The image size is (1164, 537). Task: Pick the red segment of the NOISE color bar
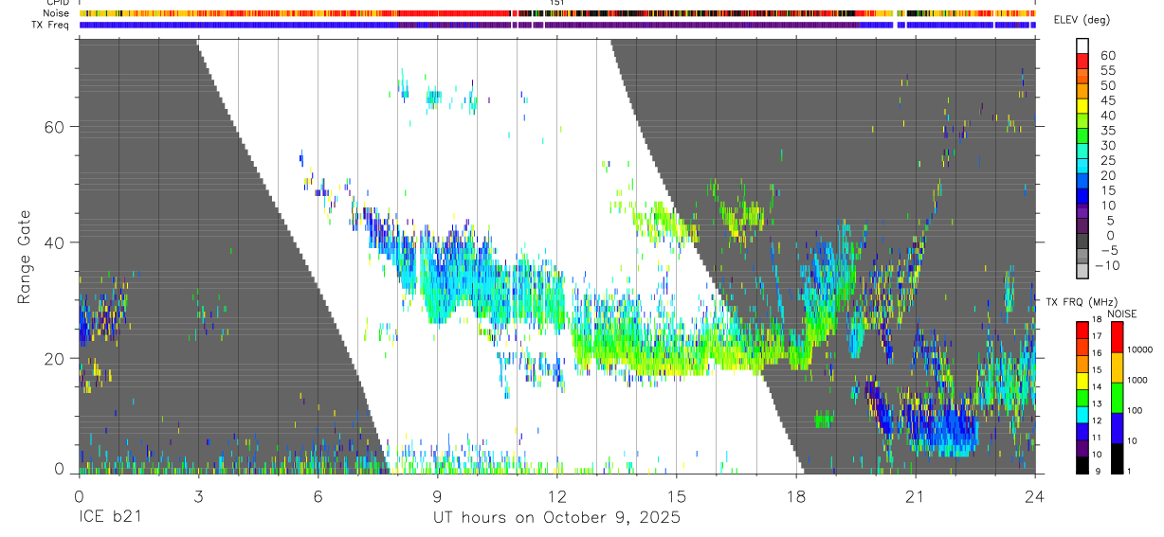[x=1117, y=336]
